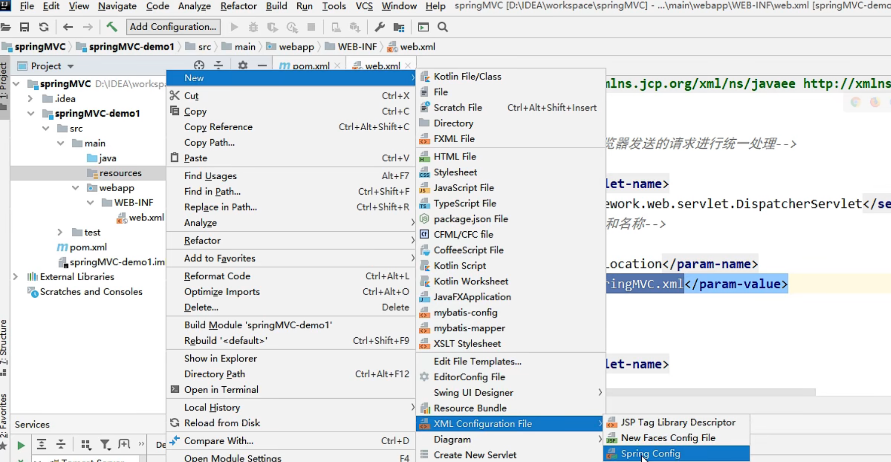This screenshot has width=891, height=462.
Task: Choose Kotlin File/Class from New menu
Action: [509, 76]
